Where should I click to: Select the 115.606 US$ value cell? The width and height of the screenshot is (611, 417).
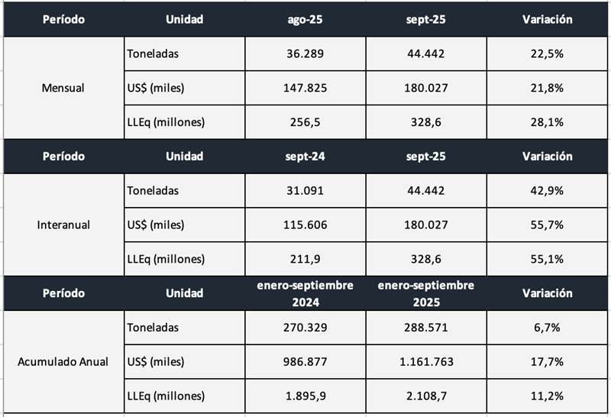coord(305,225)
